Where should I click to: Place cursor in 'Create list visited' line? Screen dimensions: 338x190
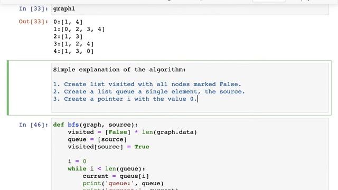pyautogui.click(x=147, y=84)
